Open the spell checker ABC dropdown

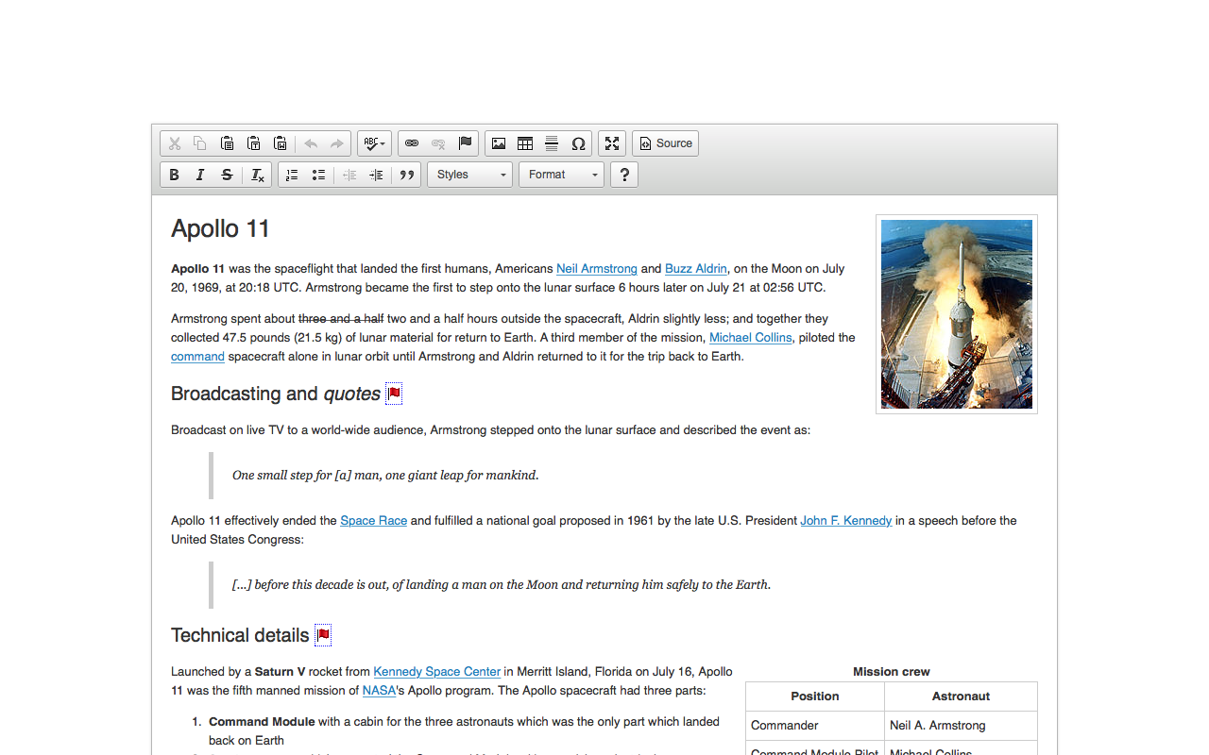(375, 143)
